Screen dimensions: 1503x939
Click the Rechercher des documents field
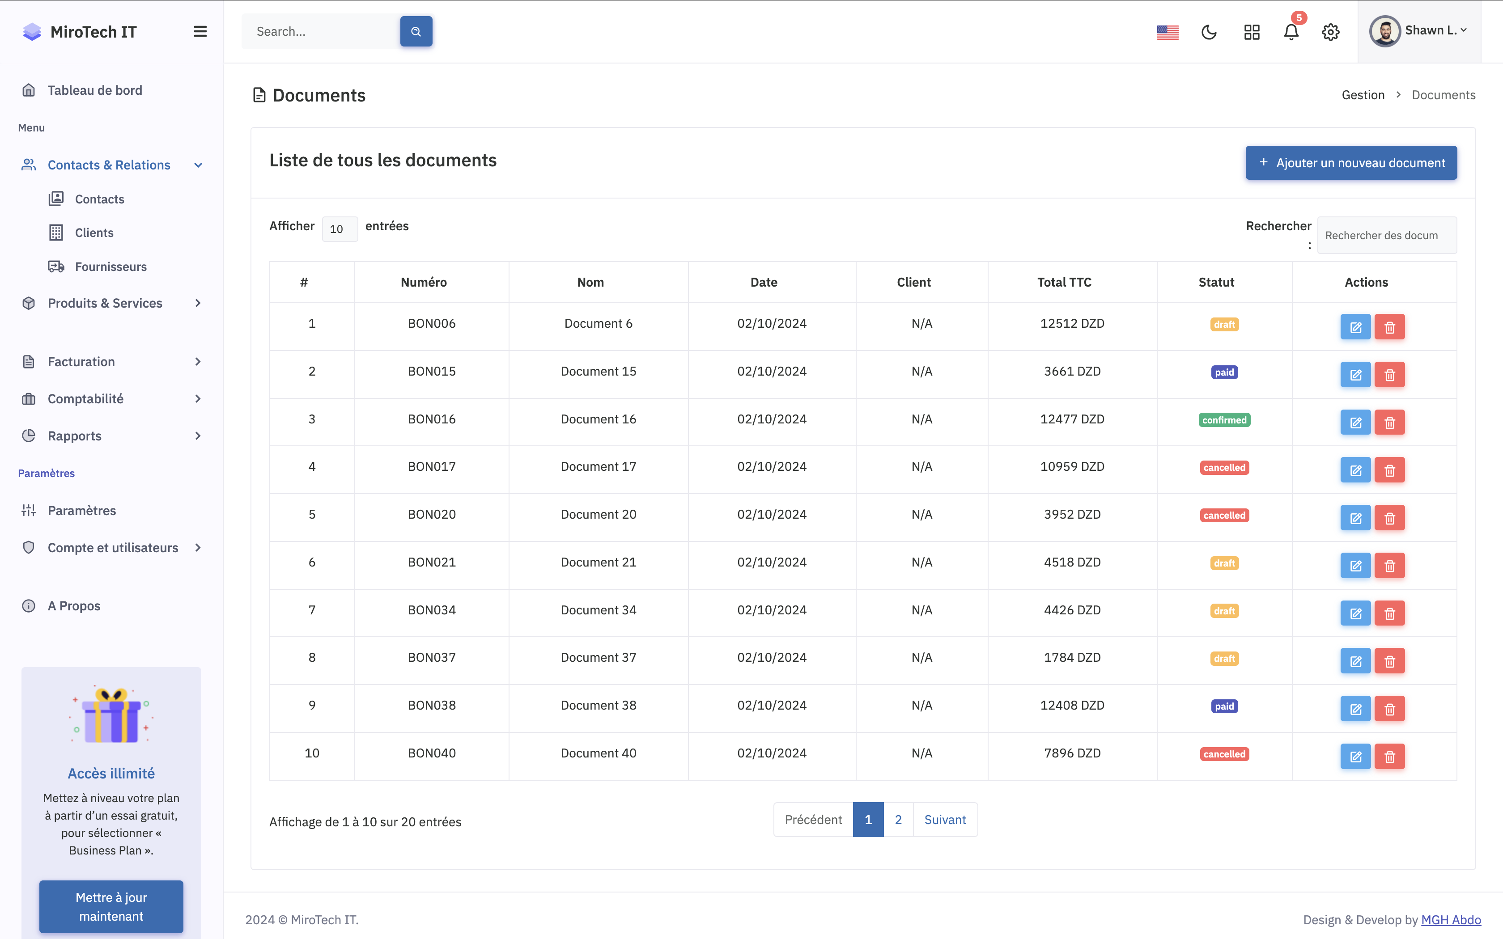(x=1386, y=235)
